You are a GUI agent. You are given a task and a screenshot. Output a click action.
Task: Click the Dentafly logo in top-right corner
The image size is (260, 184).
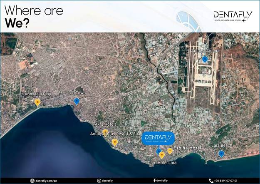(x=233, y=16)
